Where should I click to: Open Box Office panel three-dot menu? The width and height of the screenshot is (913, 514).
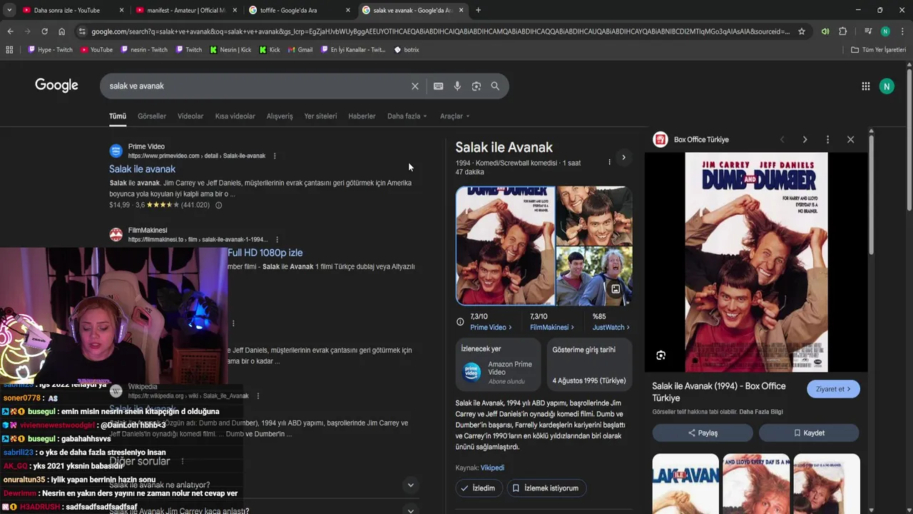click(x=827, y=140)
